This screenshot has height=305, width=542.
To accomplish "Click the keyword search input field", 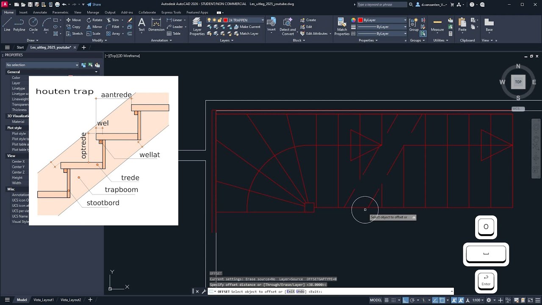I will (x=382, y=4).
